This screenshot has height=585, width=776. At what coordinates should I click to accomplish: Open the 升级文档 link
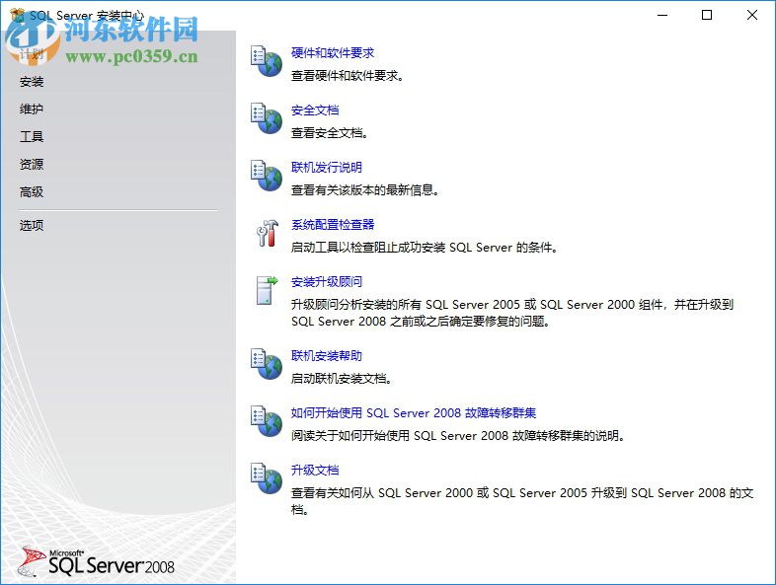click(315, 471)
